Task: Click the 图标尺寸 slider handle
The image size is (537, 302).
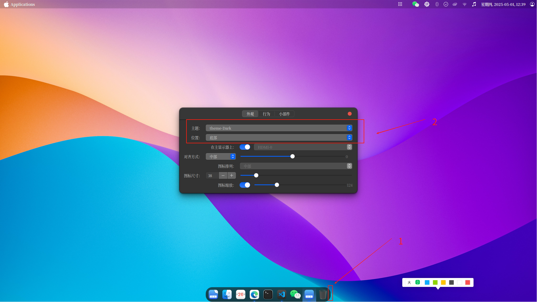Action: [x=256, y=176]
